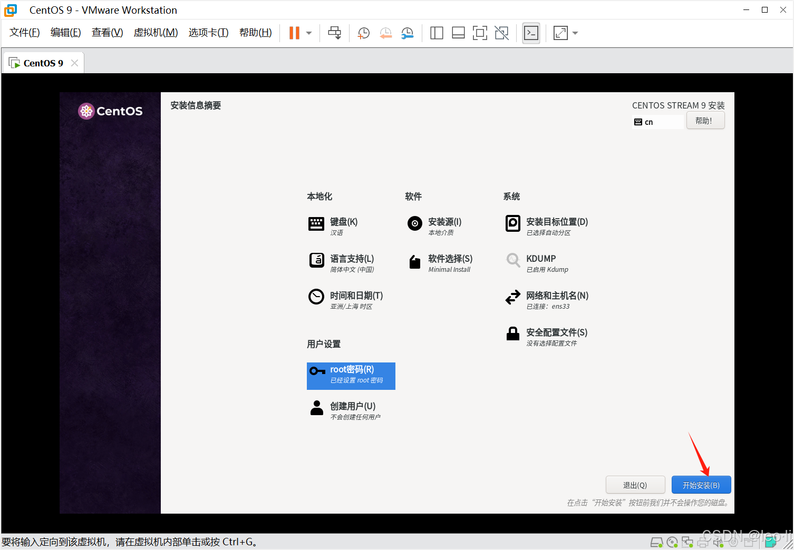
Task: Click the hard disk status bar icon
Action: [656, 542]
